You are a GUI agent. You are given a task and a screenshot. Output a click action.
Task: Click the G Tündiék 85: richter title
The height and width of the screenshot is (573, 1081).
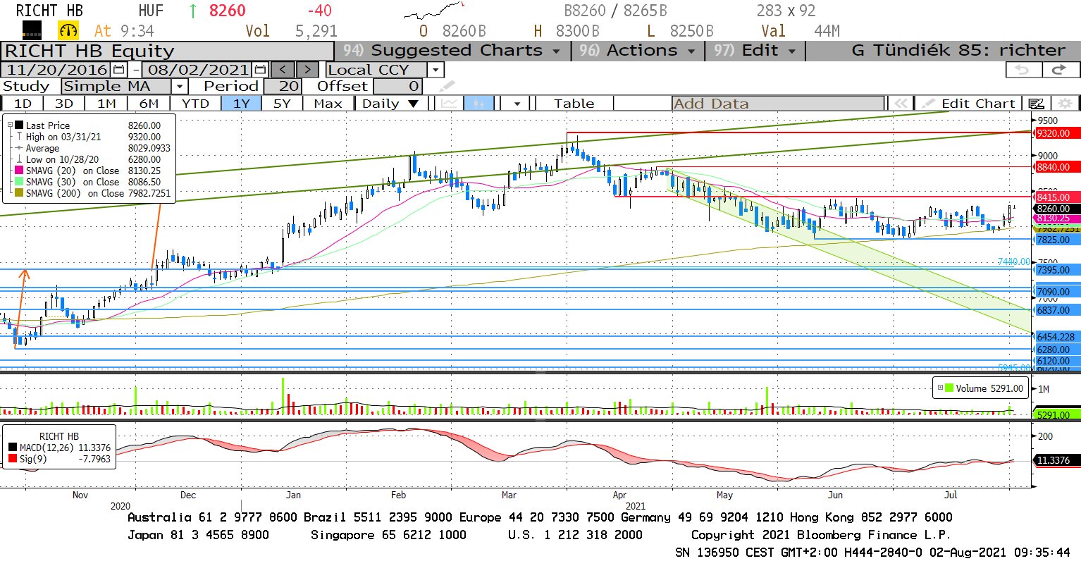pyautogui.click(x=958, y=51)
